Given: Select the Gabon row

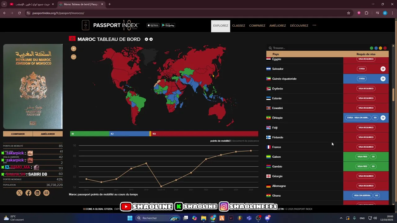Looking at the screenshot, I should click(327, 157).
